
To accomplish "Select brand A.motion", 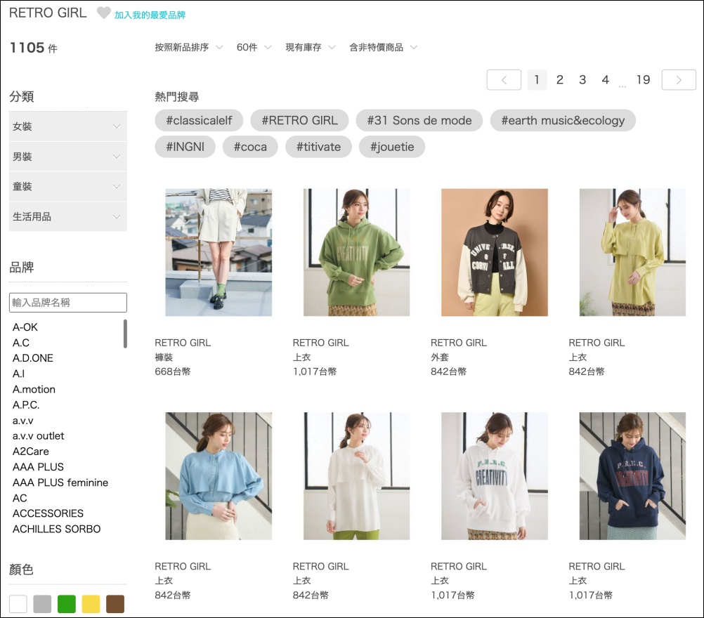I will click(34, 390).
